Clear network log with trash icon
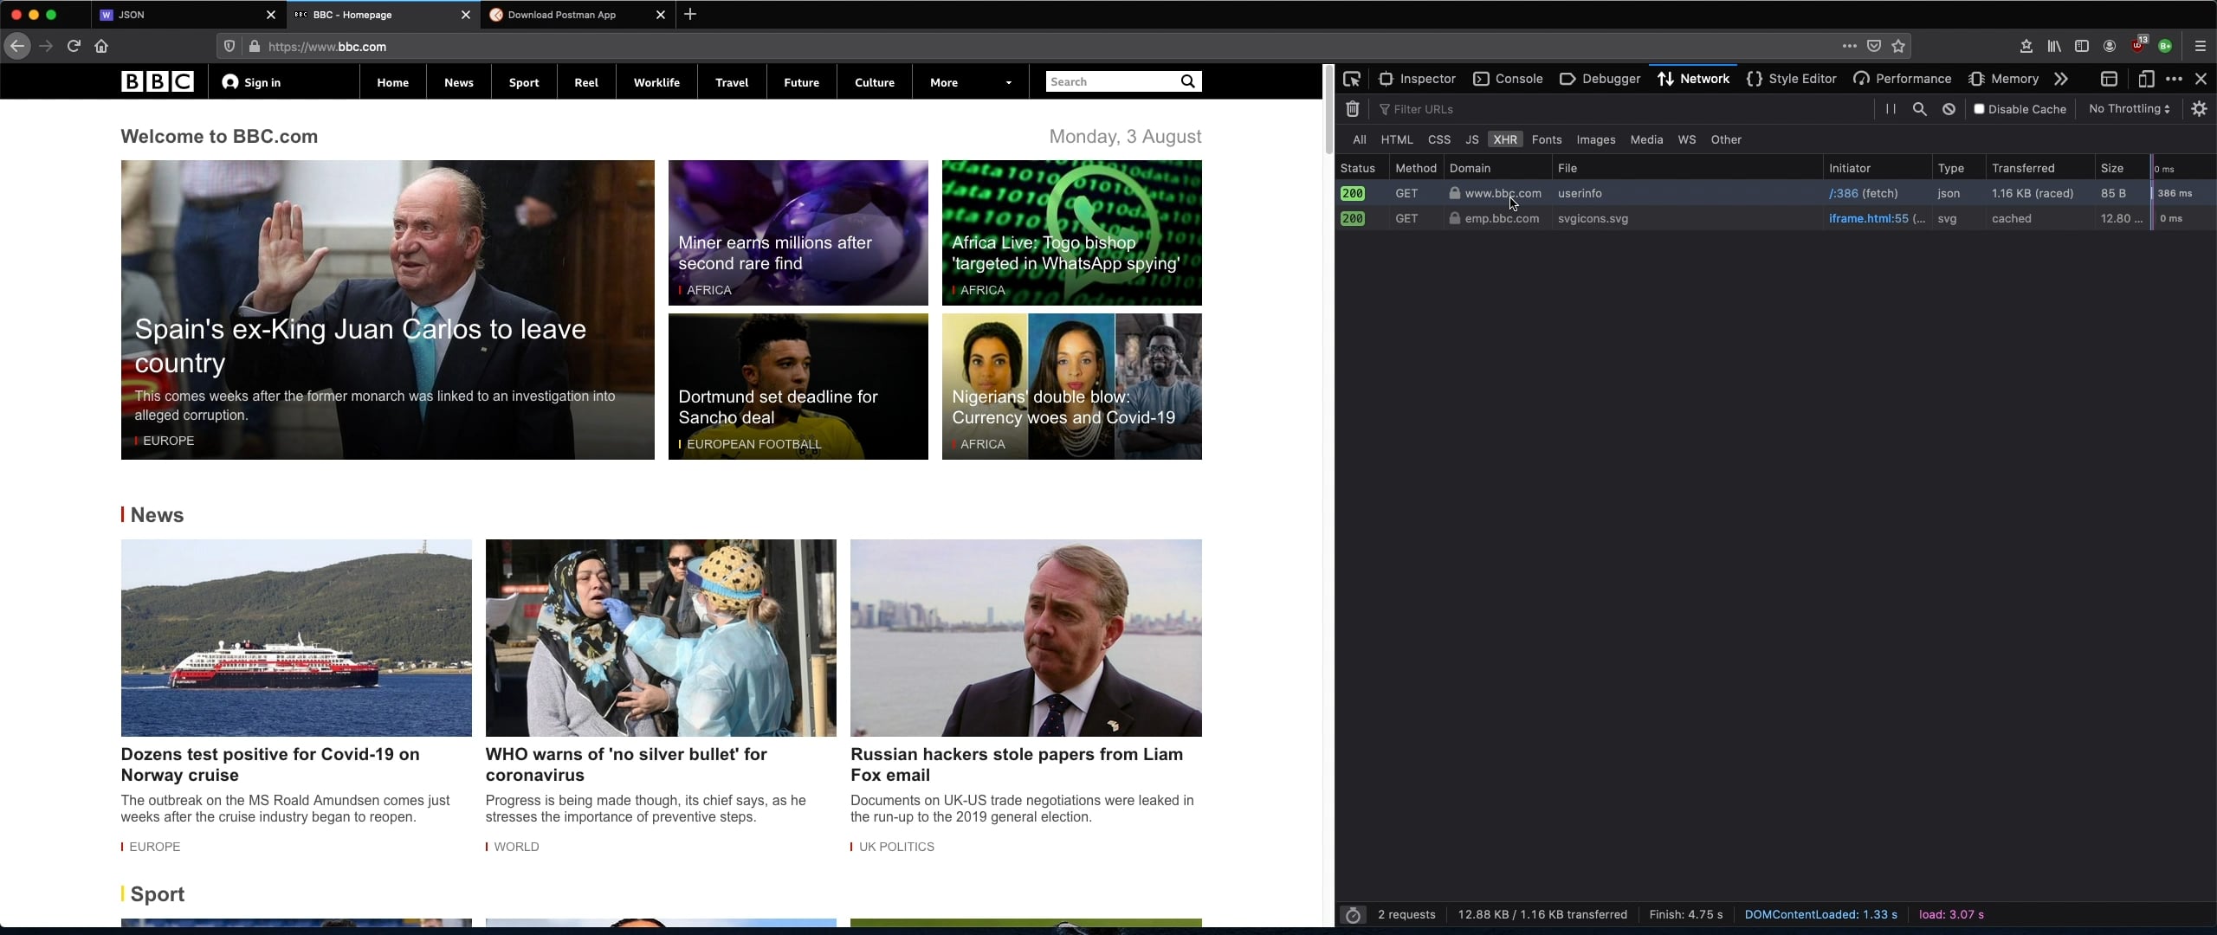 coord(1352,109)
